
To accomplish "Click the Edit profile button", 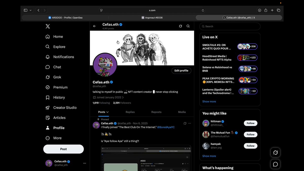I will pyautogui.click(x=181, y=71).
